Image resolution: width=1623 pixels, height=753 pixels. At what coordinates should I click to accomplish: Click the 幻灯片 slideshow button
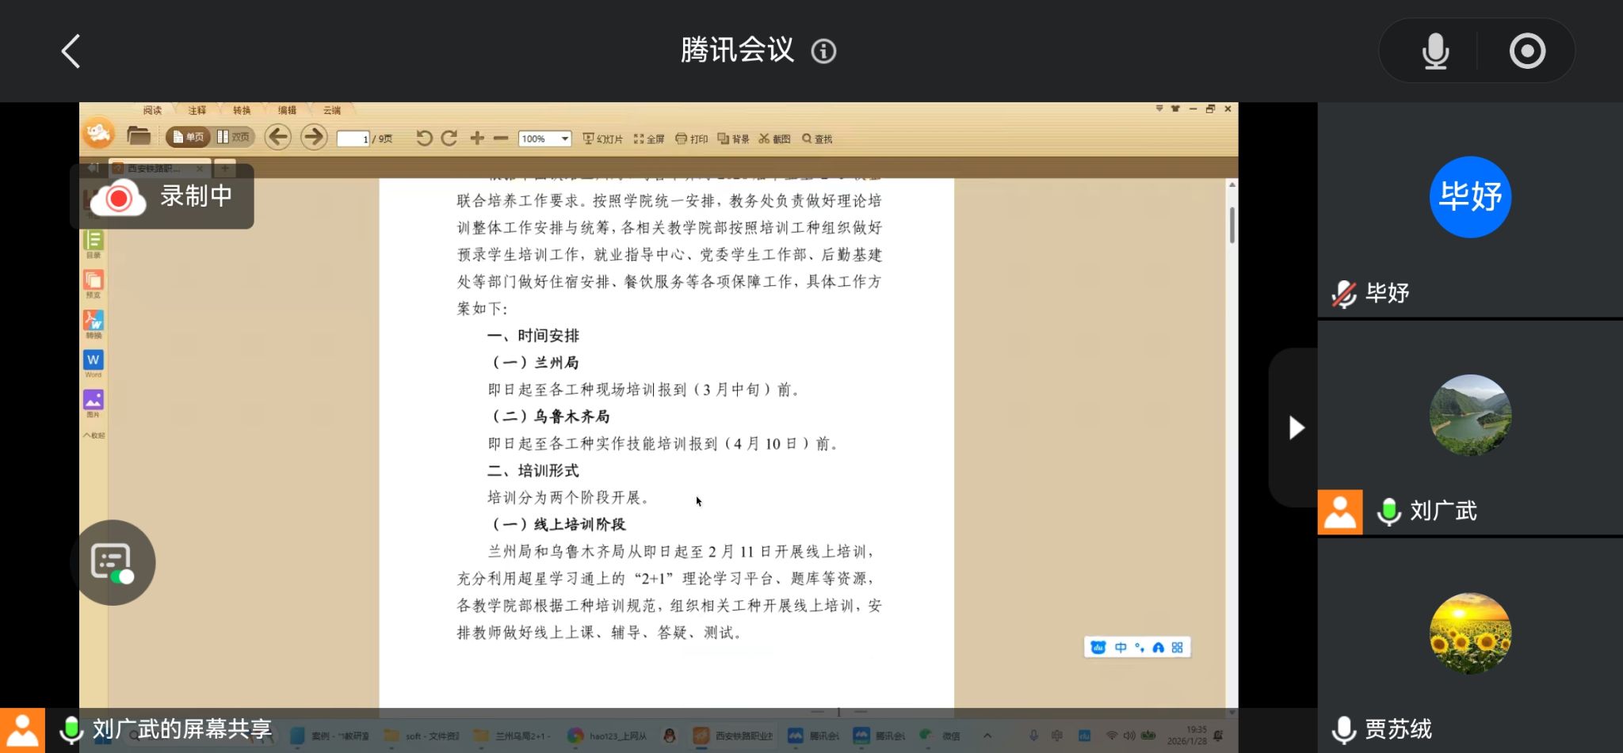pos(603,139)
